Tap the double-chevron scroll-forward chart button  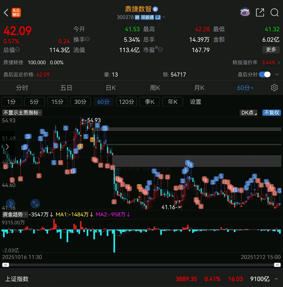pos(11,204)
